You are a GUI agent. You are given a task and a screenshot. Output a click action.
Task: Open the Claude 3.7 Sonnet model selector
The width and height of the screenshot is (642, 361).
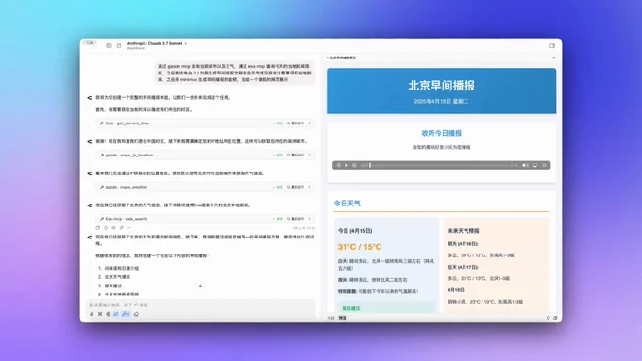[157, 43]
